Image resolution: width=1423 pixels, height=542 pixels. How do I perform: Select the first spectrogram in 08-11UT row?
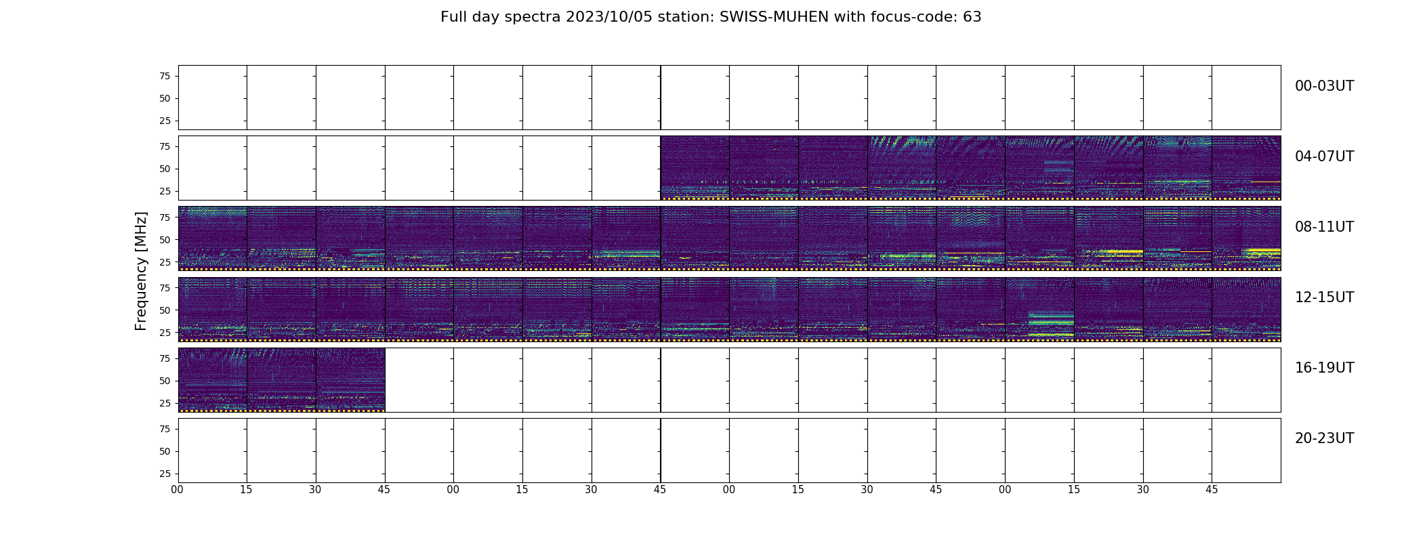213,238
